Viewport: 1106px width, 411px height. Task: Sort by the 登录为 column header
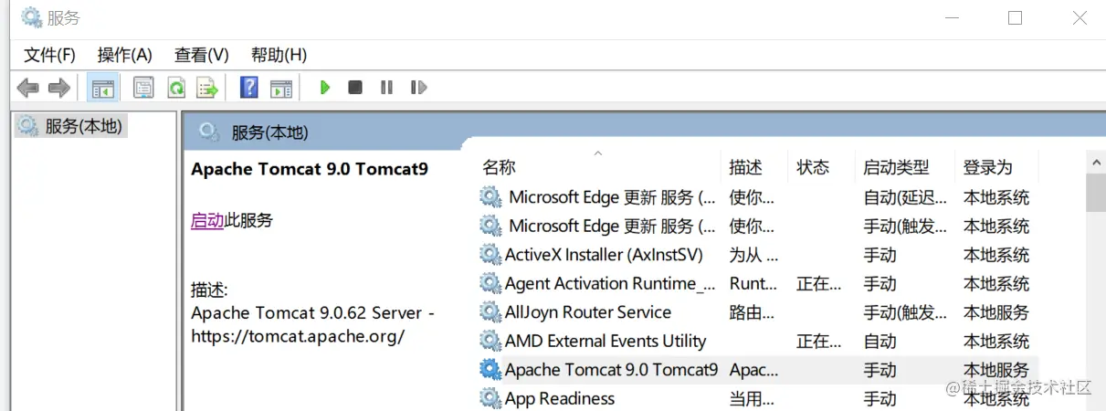(x=988, y=167)
